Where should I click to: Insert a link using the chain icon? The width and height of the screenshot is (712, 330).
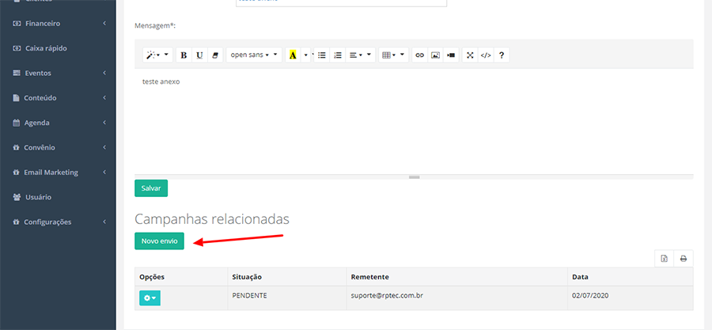click(420, 55)
